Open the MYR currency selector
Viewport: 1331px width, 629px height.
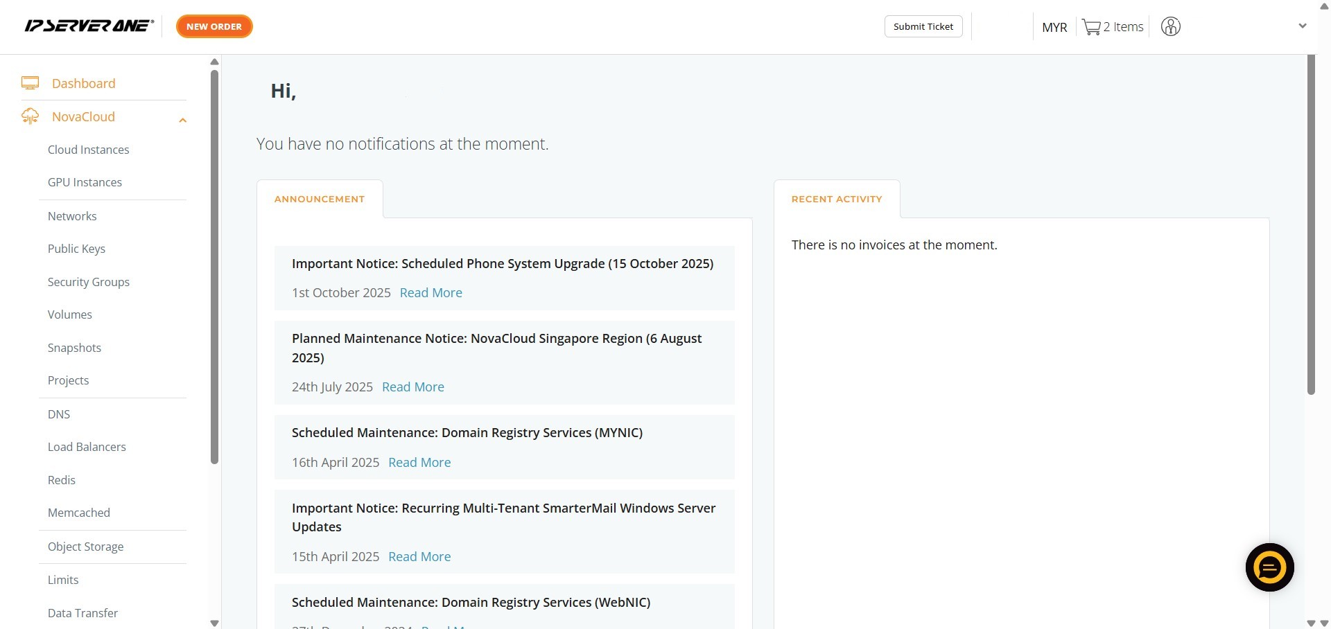[1054, 27]
